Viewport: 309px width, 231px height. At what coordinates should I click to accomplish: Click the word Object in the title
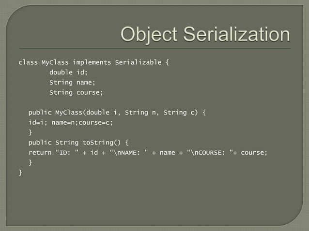coord(149,35)
